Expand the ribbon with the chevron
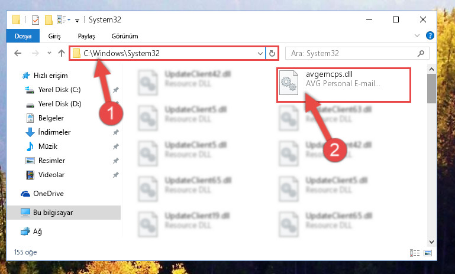 coord(417,35)
